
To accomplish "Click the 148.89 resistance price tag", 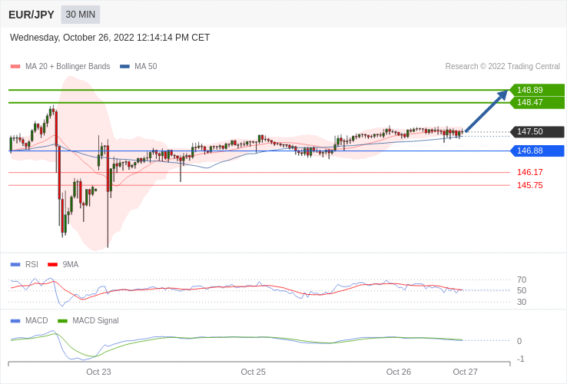I will [x=537, y=90].
